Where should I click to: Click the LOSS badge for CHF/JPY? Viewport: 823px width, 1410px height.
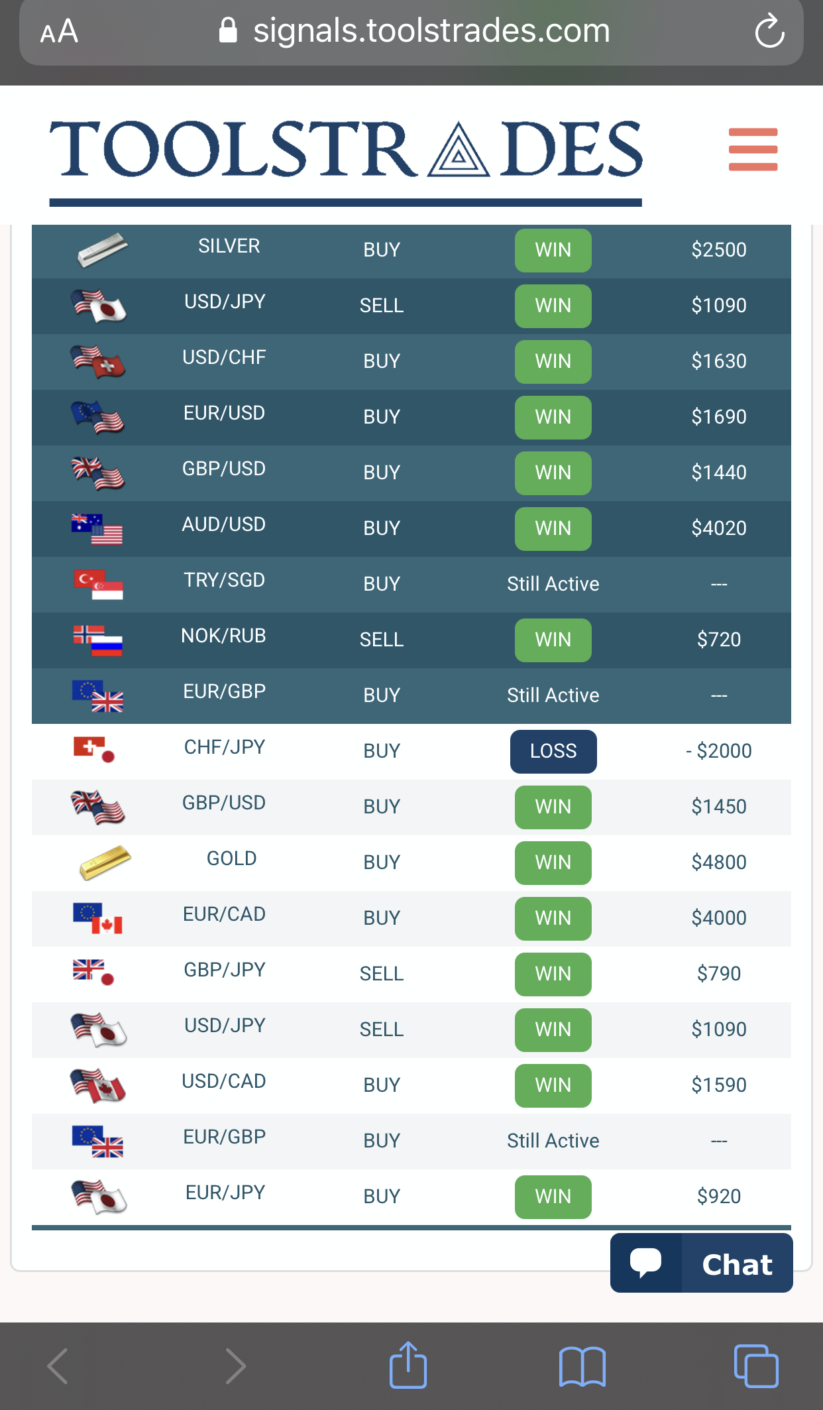(553, 751)
